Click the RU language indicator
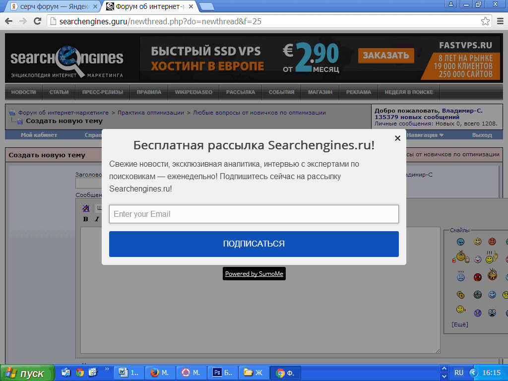The image size is (508, 381). pos(459,373)
